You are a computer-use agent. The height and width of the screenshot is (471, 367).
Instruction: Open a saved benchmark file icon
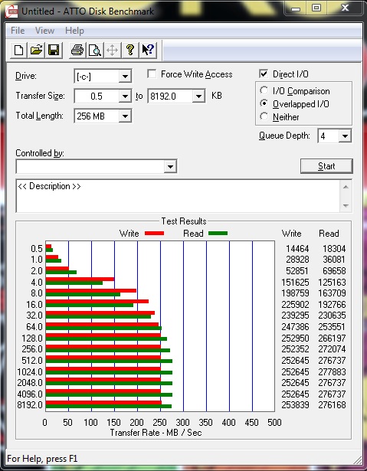[36, 50]
